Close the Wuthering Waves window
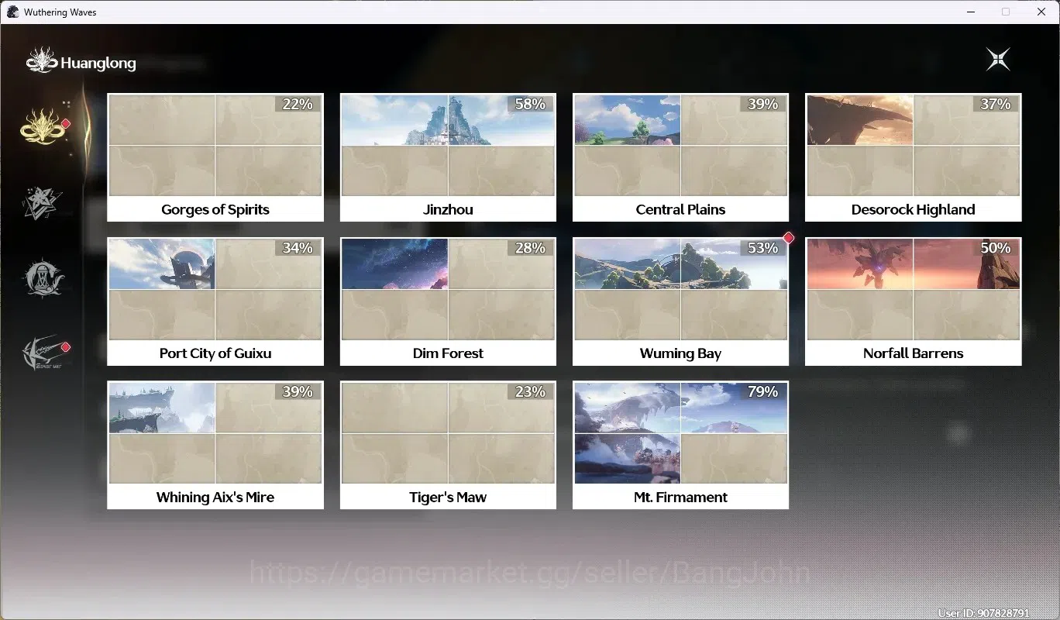The height and width of the screenshot is (620, 1060). pos(1041,12)
